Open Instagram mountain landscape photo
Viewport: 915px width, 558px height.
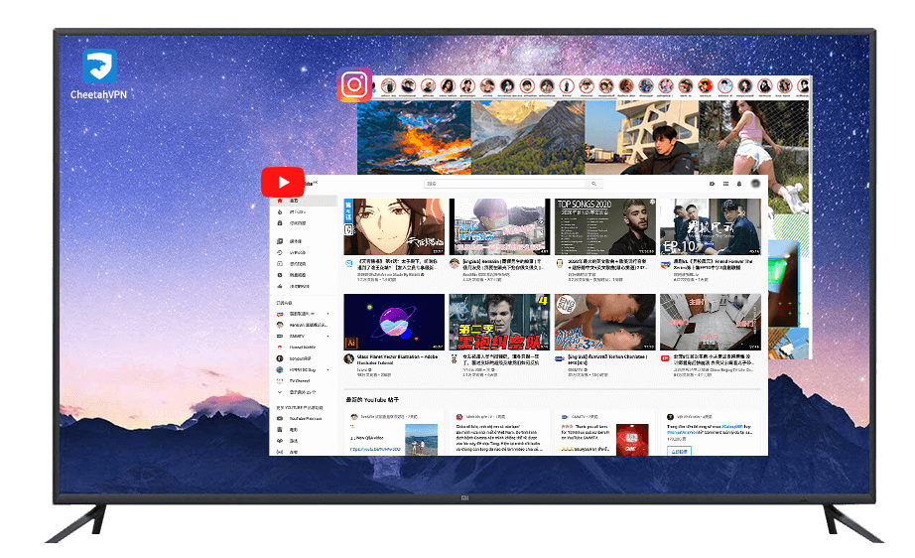(x=528, y=137)
